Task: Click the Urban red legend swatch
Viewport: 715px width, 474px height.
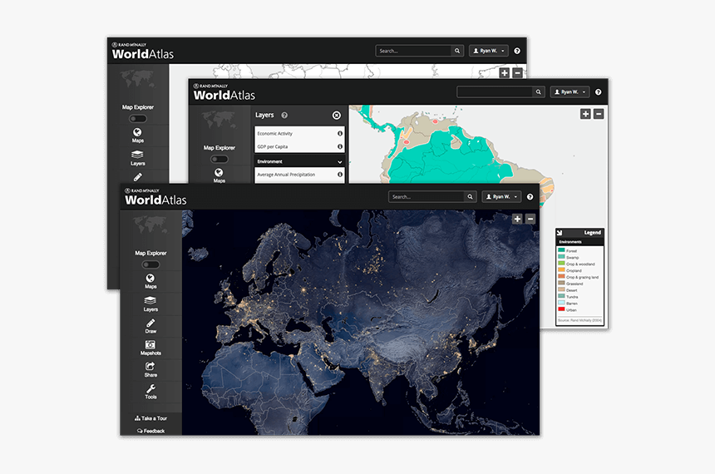Action: click(x=561, y=309)
